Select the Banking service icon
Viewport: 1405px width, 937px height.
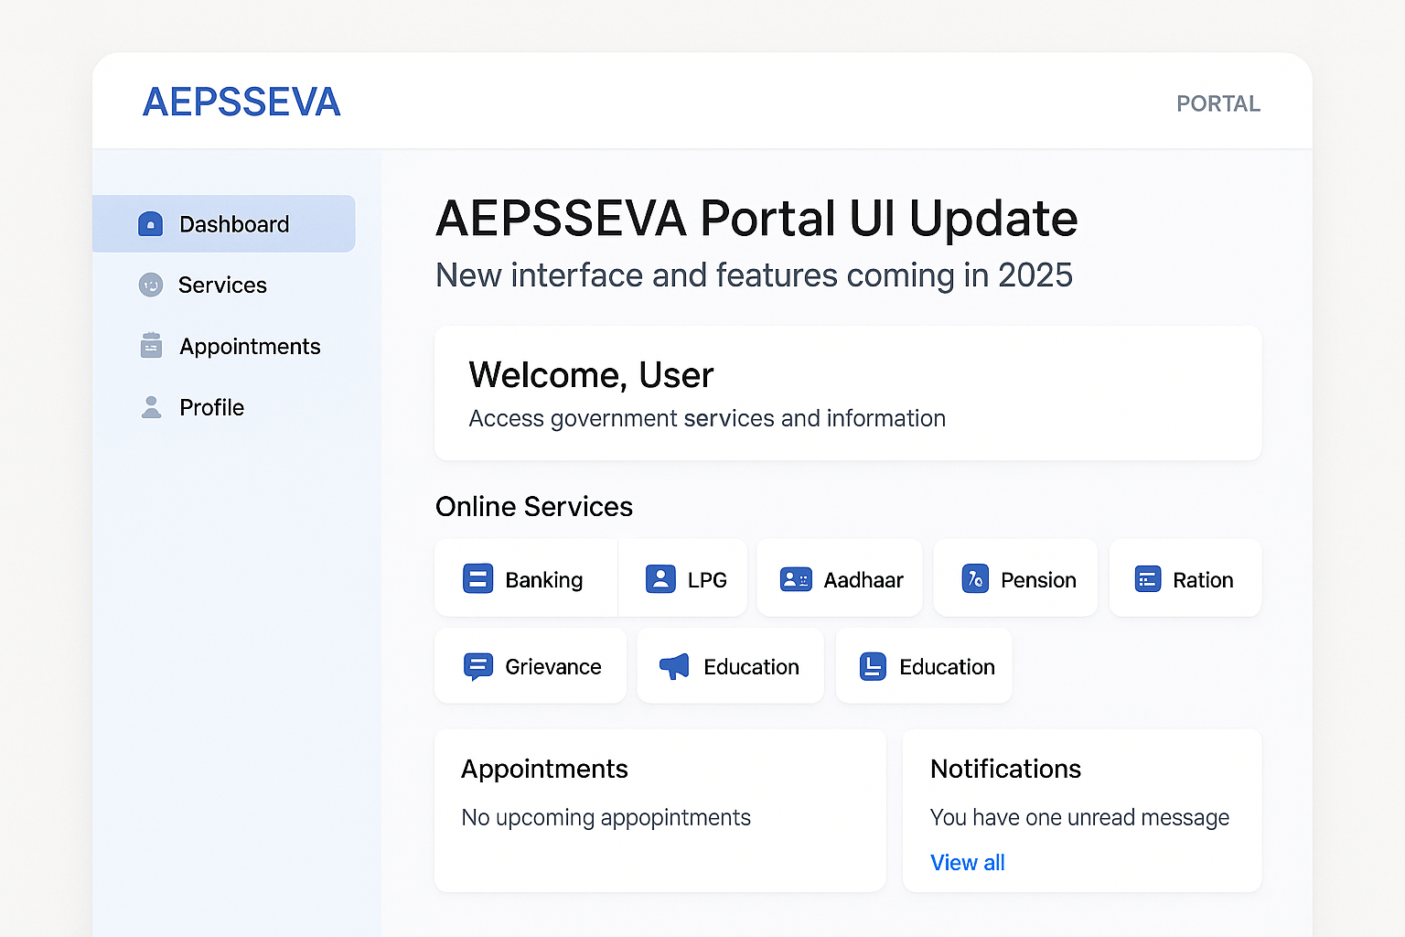[x=477, y=578]
